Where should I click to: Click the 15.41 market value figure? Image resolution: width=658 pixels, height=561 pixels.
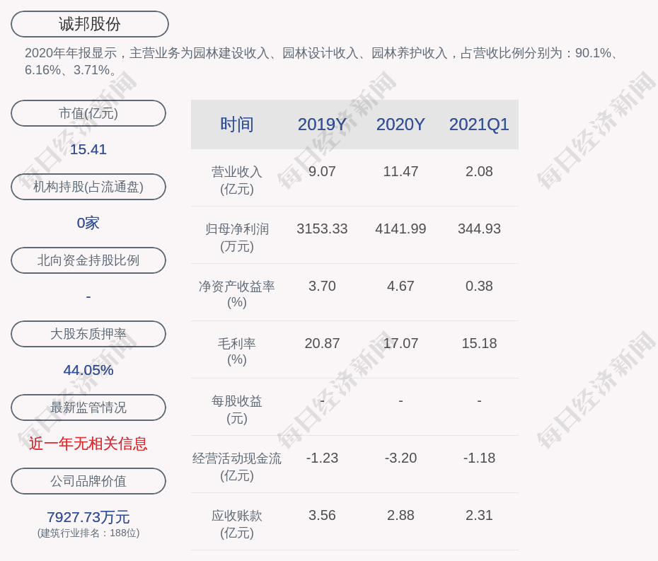tap(88, 149)
